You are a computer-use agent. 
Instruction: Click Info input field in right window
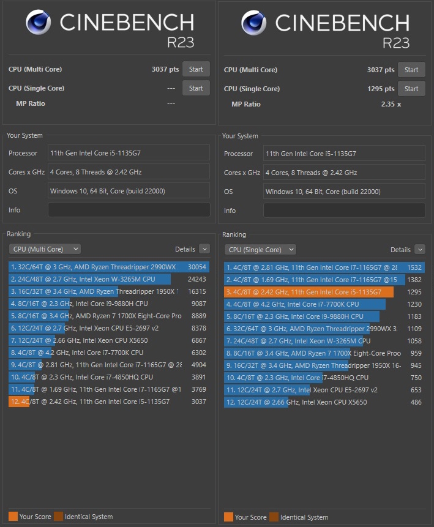pos(345,211)
